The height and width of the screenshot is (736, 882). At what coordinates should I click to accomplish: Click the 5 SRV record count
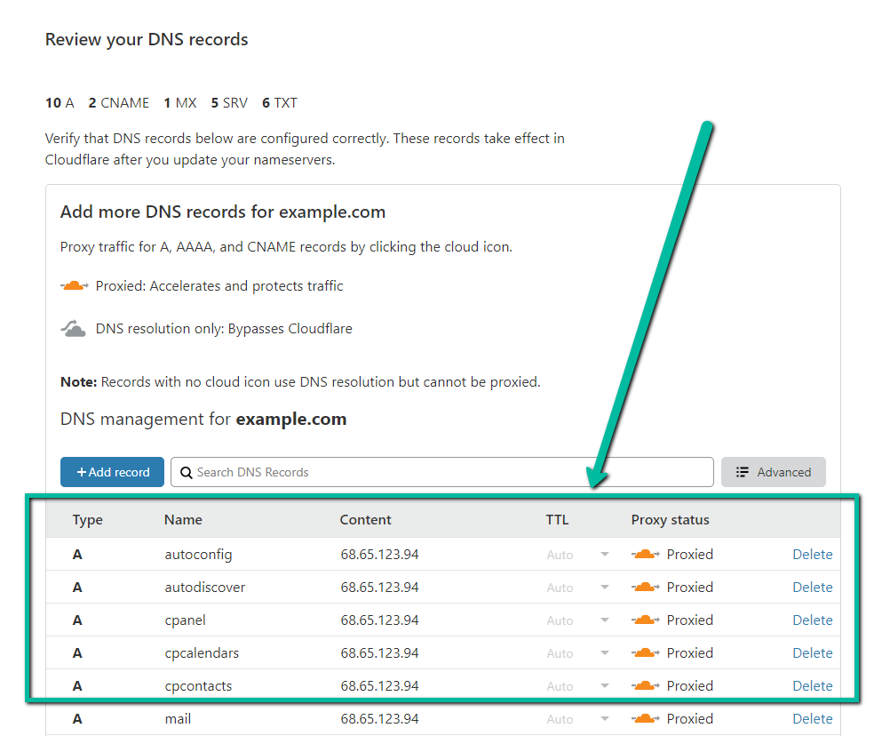pyautogui.click(x=229, y=103)
